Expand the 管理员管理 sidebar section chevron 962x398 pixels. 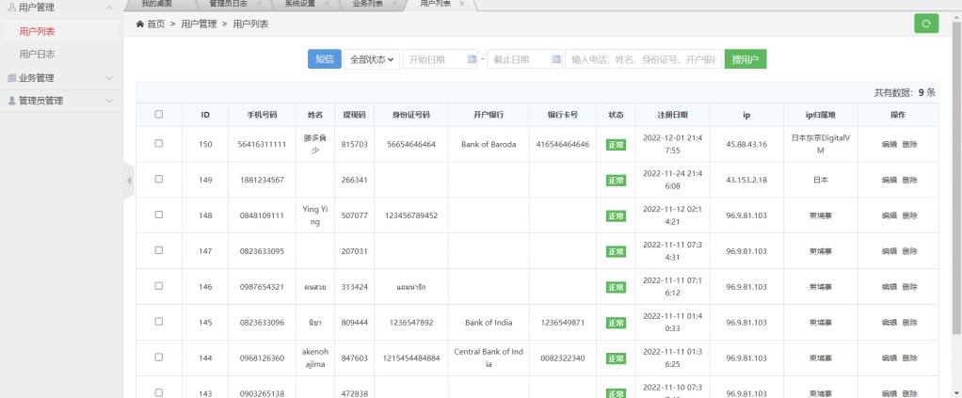coord(109,101)
